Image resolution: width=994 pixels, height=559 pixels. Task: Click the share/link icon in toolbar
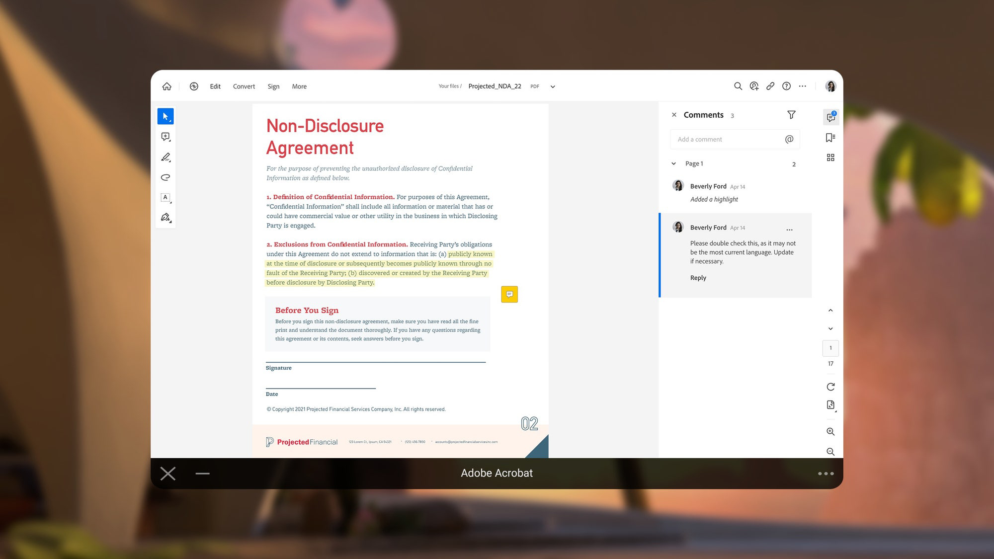pos(770,86)
